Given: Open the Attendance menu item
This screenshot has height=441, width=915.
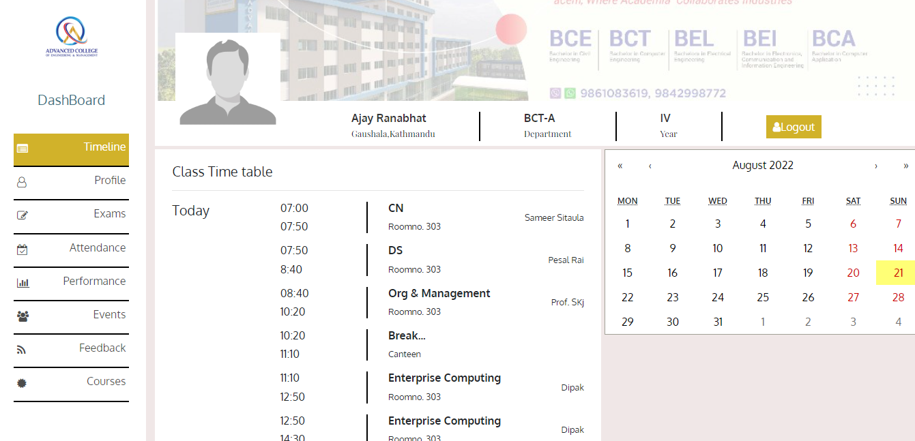Looking at the screenshot, I should [x=97, y=248].
